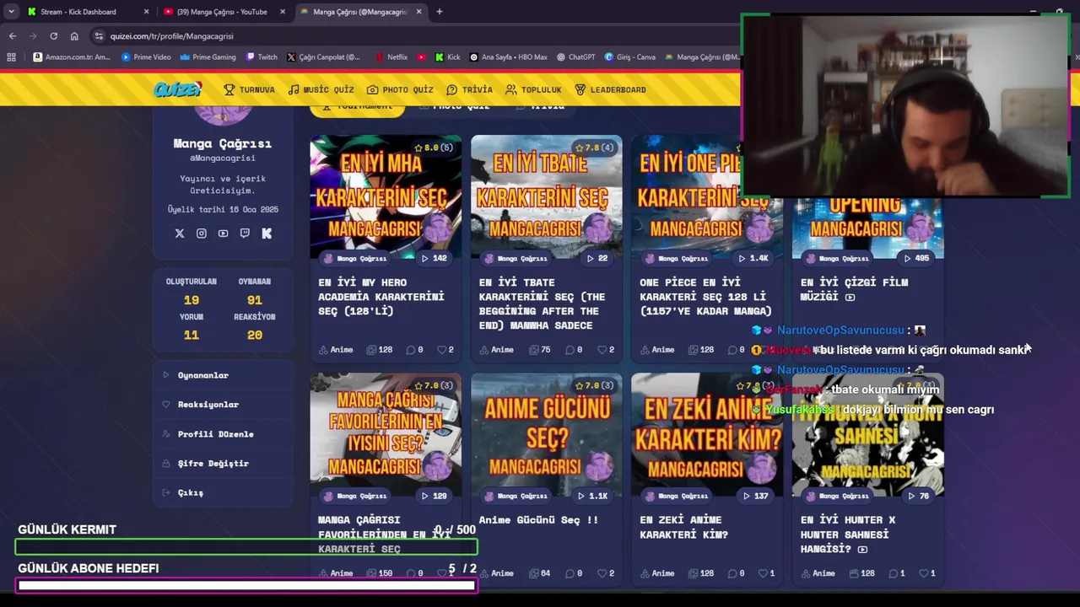Click Çıkış to log out
This screenshot has width=1080, height=607.
coord(223,492)
